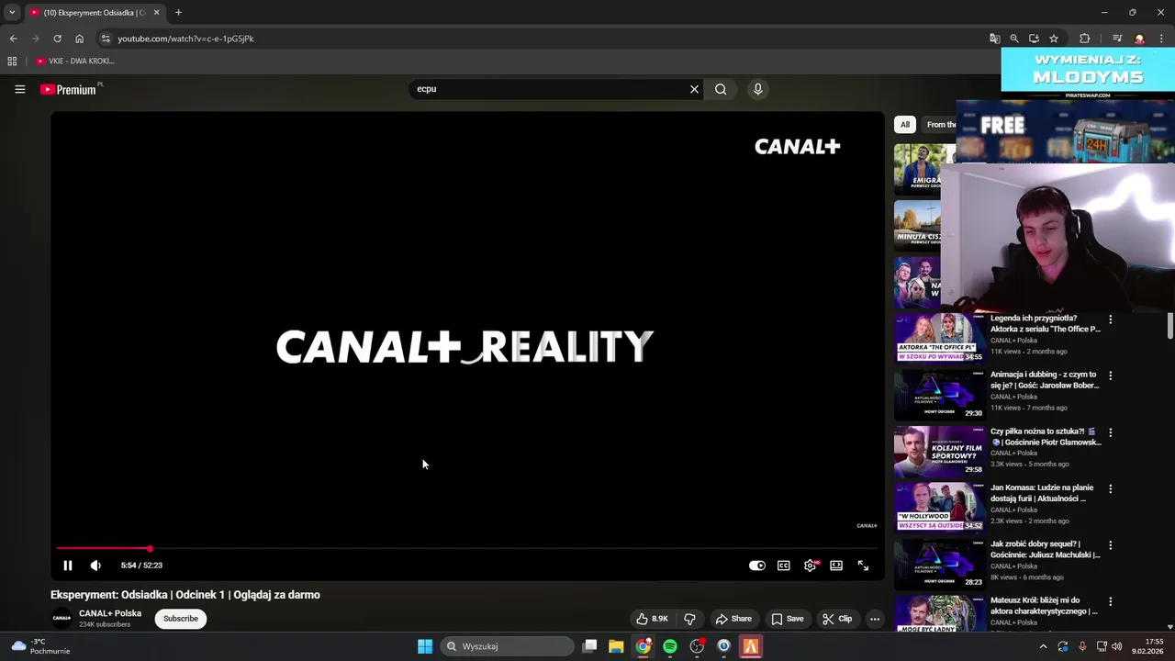This screenshot has height=661, width=1175.
Task: Open 'Legenda ich przygniotła?' video thumbnail
Action: click(x=939, y=338)
